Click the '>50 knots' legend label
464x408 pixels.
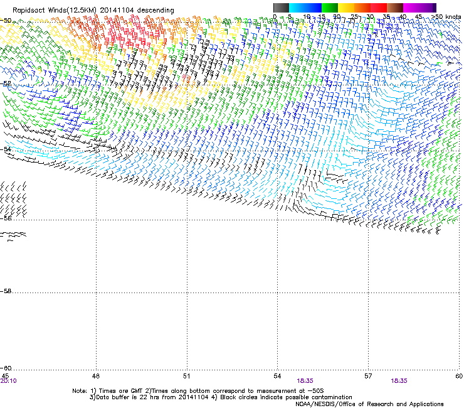click(446, 17)
